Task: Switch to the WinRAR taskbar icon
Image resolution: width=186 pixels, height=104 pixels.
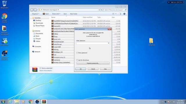Action: point(44,102)
